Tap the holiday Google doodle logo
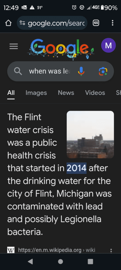The image size is (121, 270). [61, 48]
